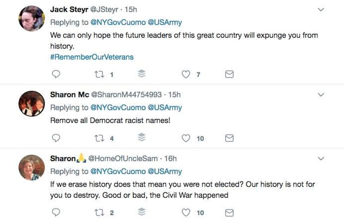Expand more options for Sharon Mc's tweet
This screenshot has width=344, height=221.
[320, 95]
